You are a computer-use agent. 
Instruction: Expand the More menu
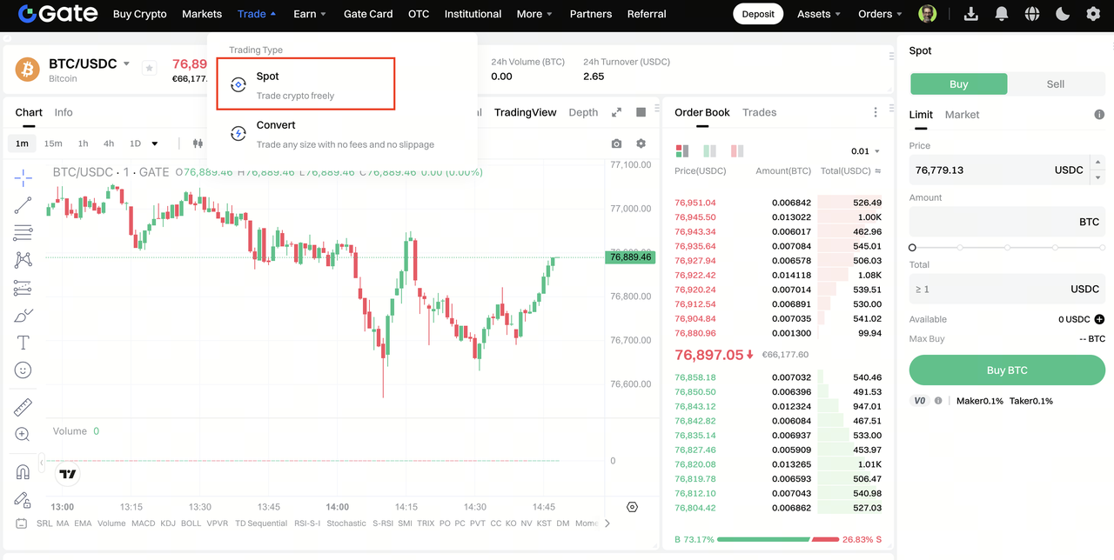pos(535,14)
